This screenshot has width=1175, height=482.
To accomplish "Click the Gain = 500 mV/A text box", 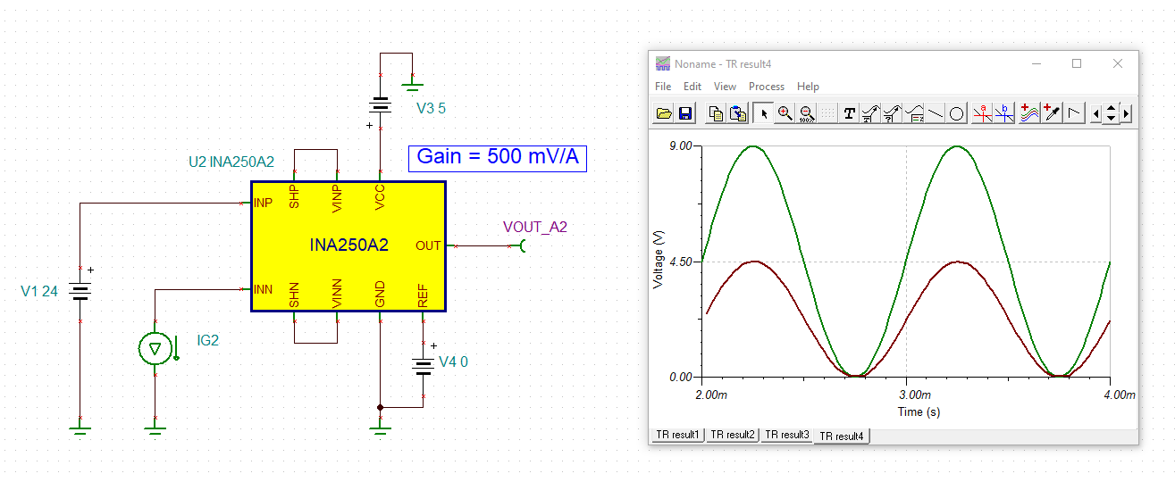I will click(498, 157).
